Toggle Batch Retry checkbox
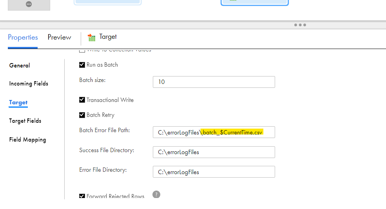 click(x=82, y=115)
